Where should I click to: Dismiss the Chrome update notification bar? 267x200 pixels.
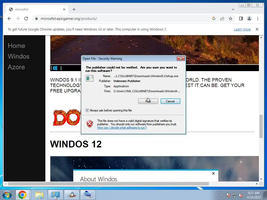257,29
